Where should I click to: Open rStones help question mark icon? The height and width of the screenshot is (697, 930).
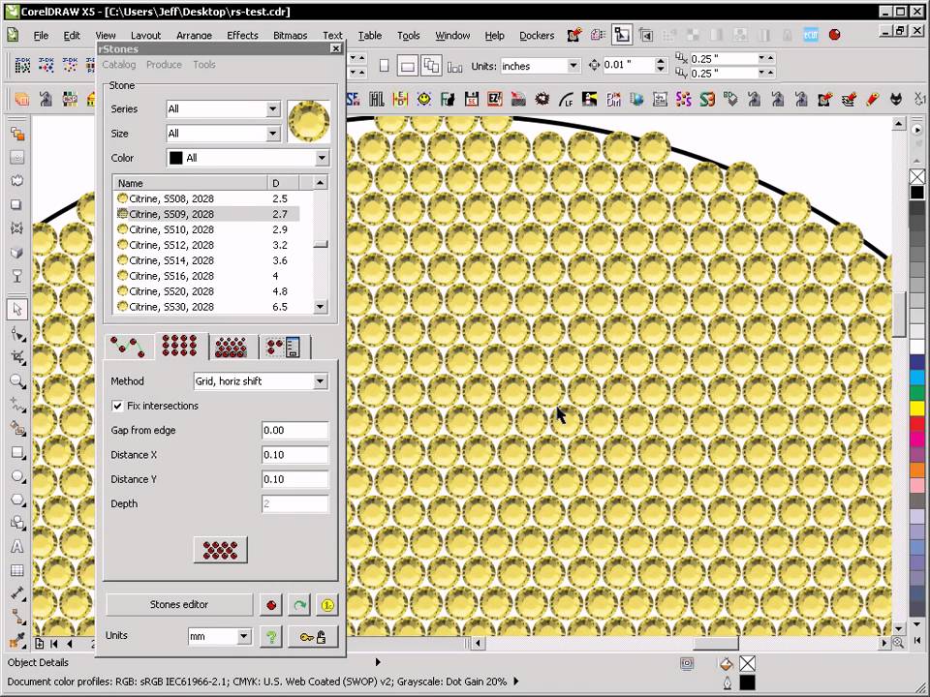tap(271, 637)
